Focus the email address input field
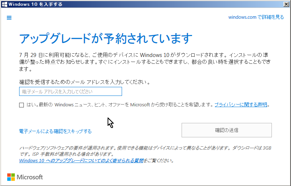Viewport: 291px width, 186px height. [x=70, y=91]
